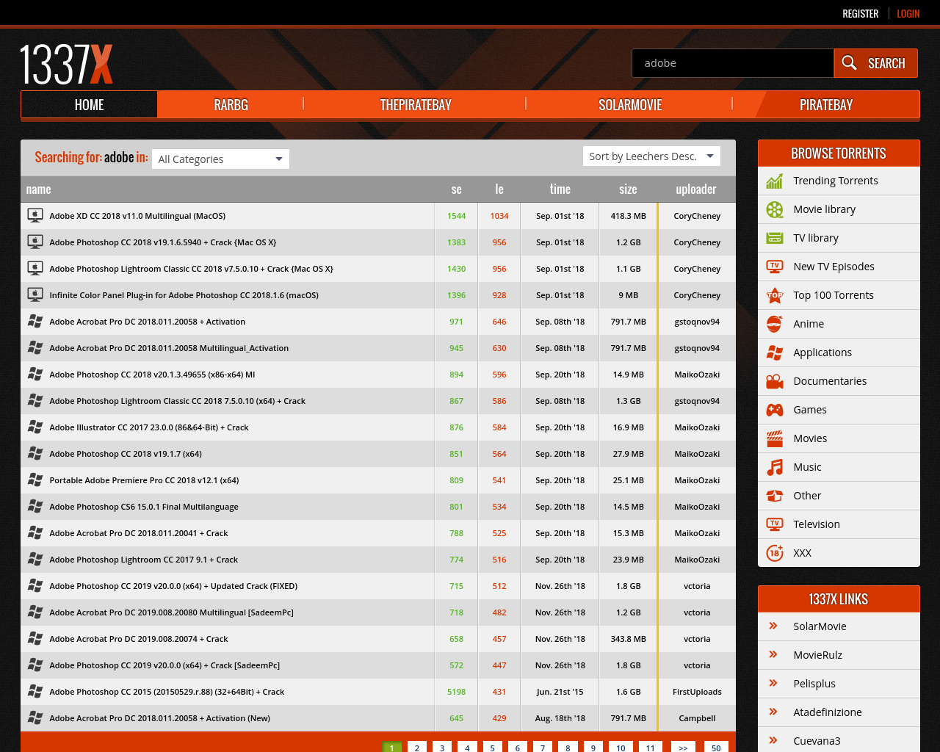The width and height of the screenshot is (940, 752).
Task: Open Adobe Photoshop Lightroom Classic v7.5.0.10 Mac torrent
Action: (191, 269)
